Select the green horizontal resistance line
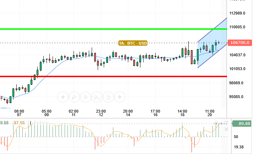 click(113, 29)
